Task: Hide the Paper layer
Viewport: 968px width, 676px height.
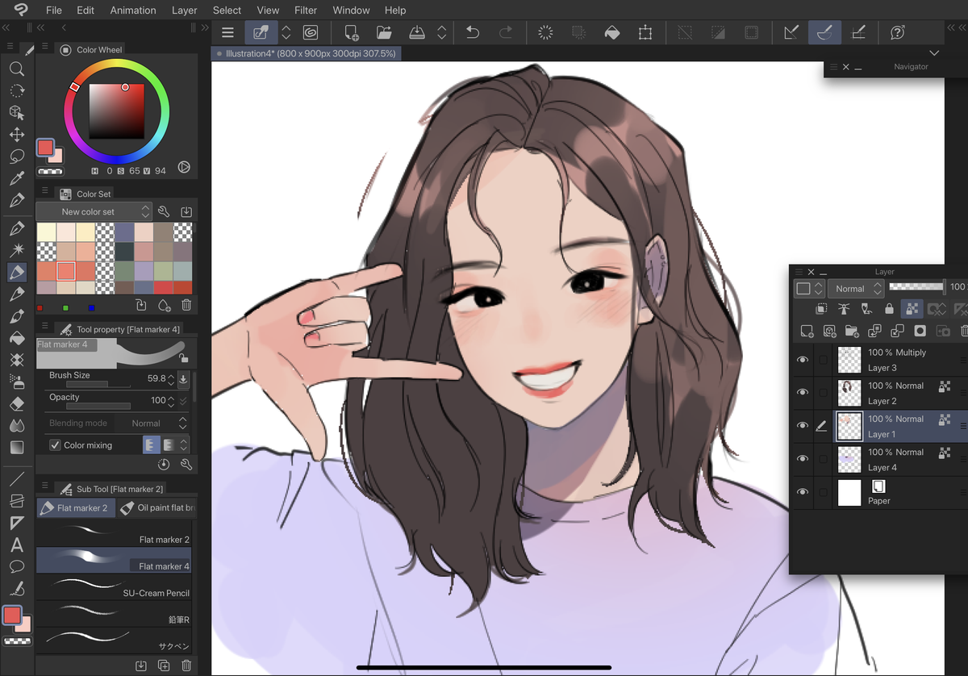Action: coord(803,492)
